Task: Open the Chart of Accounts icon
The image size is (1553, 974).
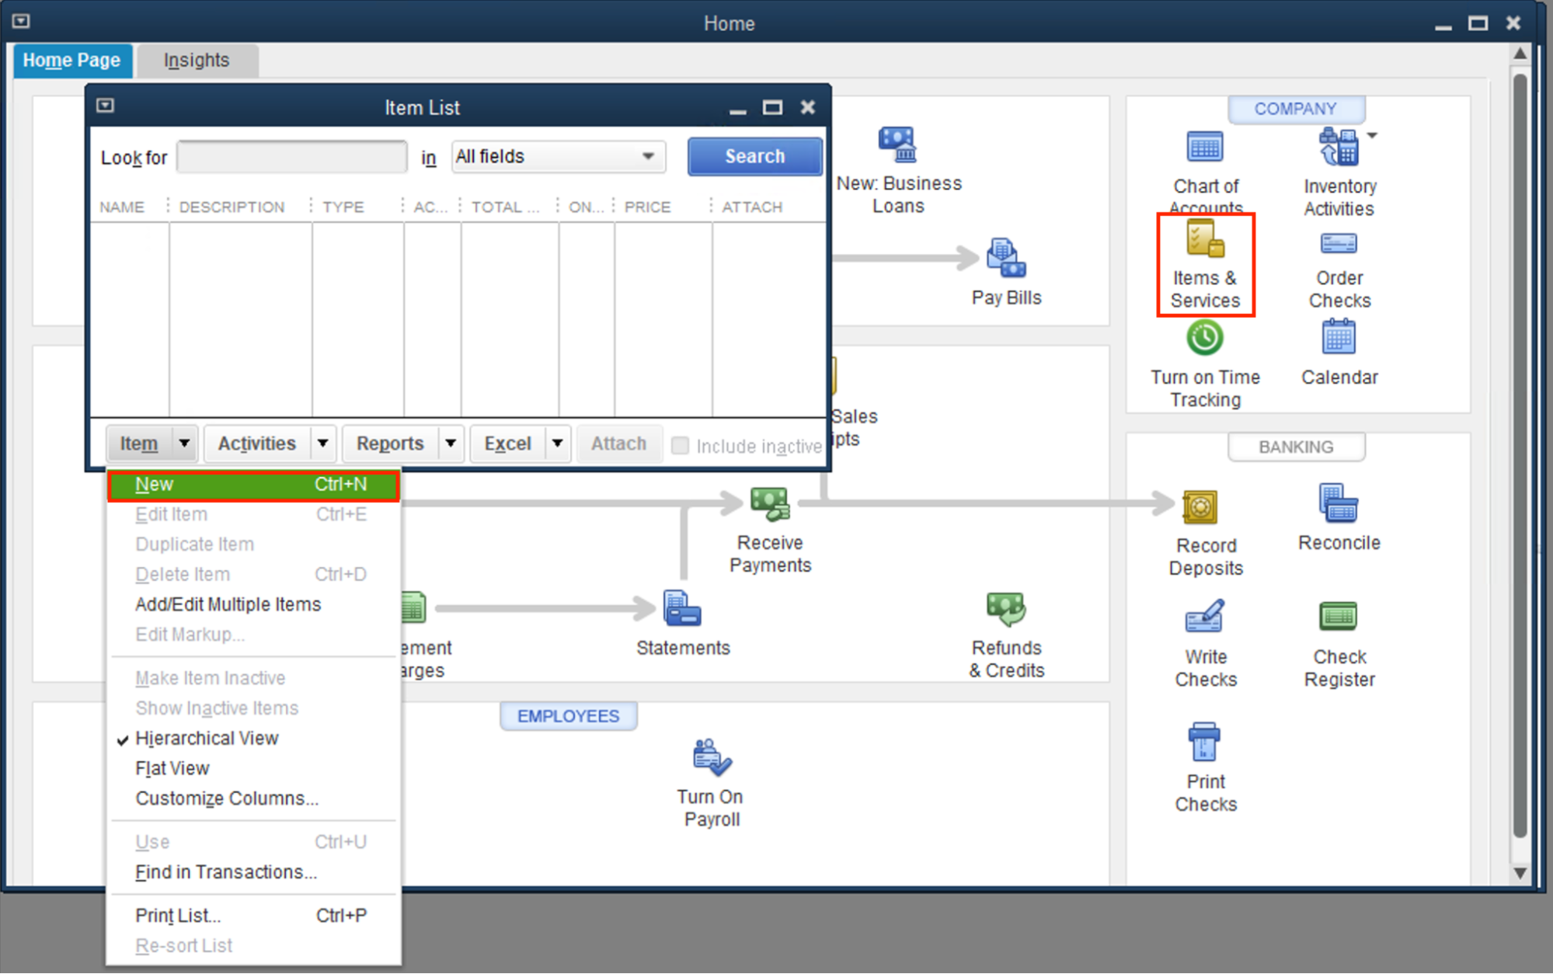Action: 1205,148
